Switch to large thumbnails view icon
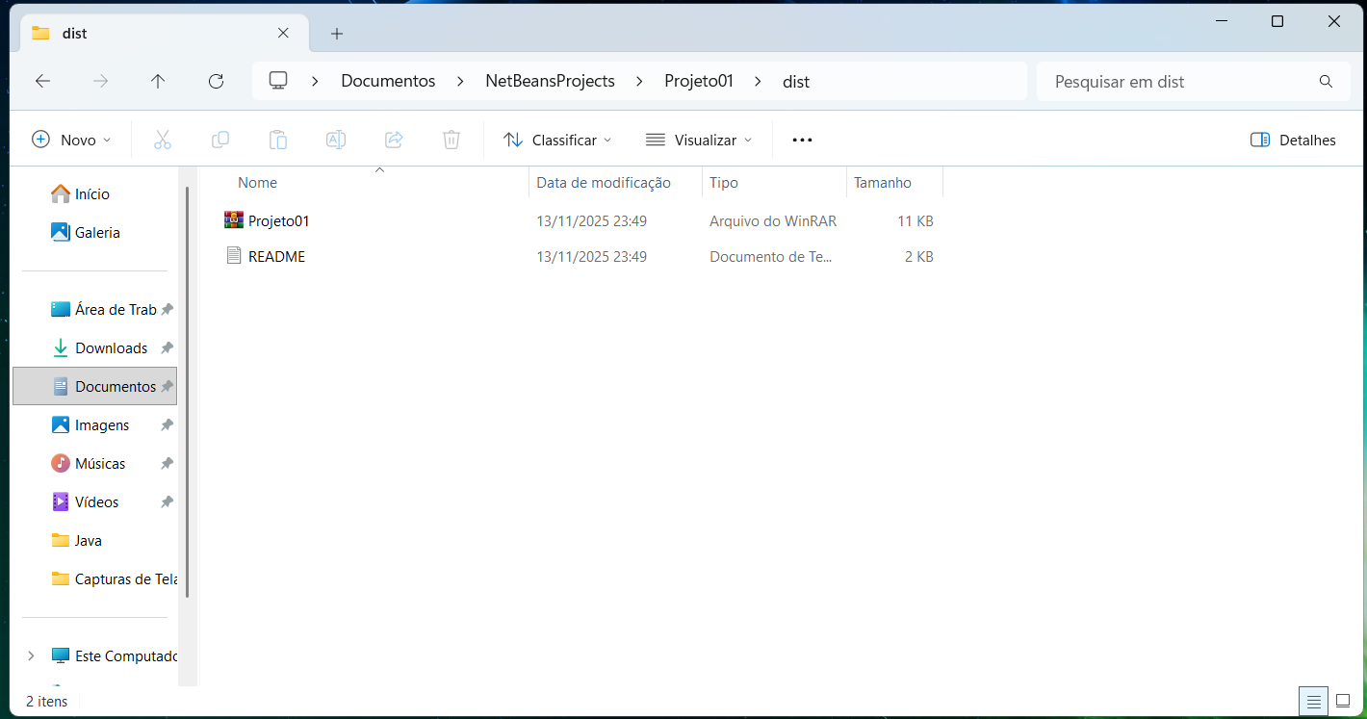Viewport: 1367px width, 719px height. [1343, 701]
